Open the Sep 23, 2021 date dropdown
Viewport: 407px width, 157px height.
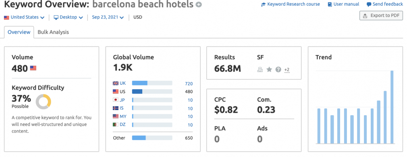(x=108, y=17)
